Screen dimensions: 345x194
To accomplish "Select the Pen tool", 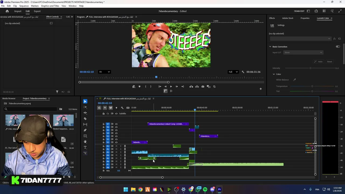I will coord(85,130).
